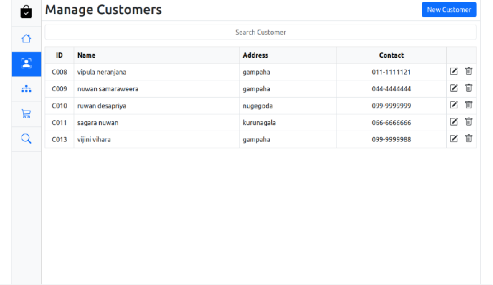
Task: Open the Orders cart icon in sidebar
Action: pos(26,114)
